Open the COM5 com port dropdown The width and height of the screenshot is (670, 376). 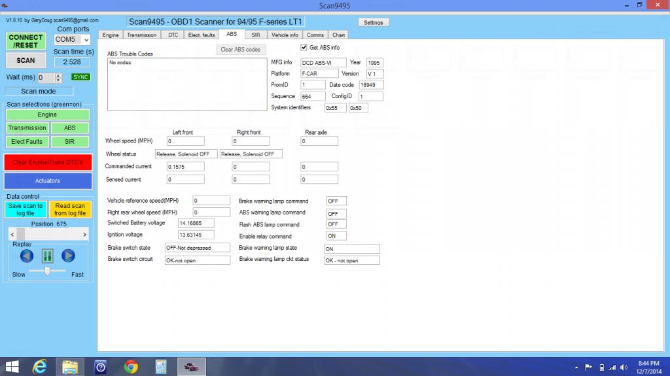click(86, 40)
